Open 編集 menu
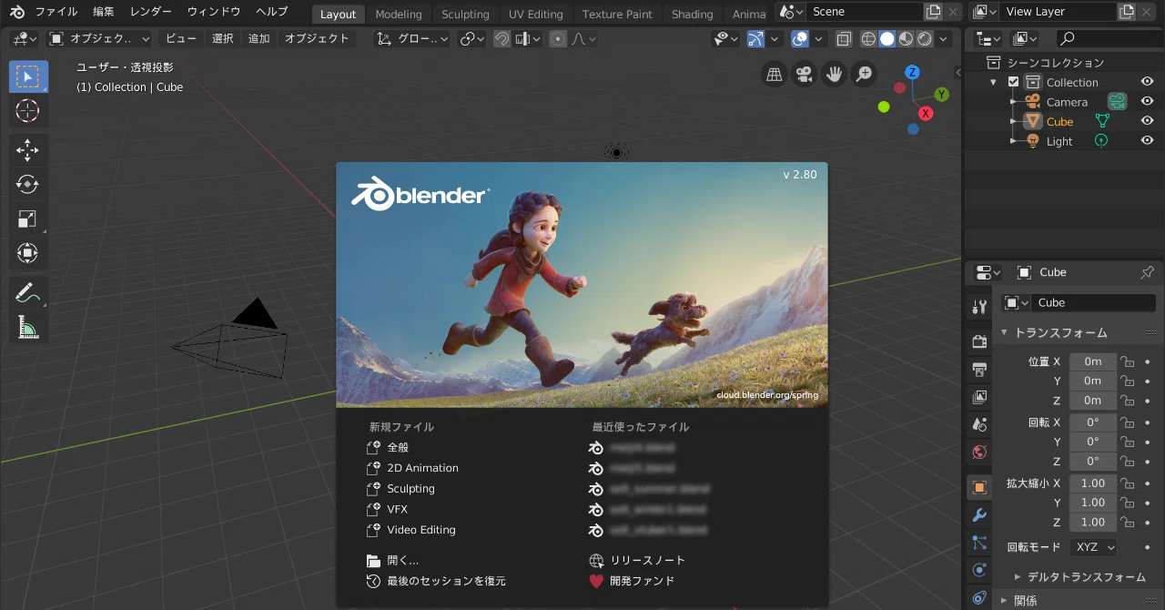This screenshot has height=610, width=1165. [x=104, y=12]
